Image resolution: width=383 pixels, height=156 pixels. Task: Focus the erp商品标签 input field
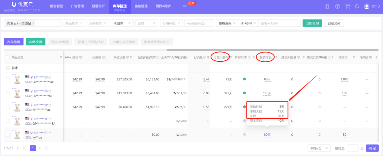click(x=199, y=23)
